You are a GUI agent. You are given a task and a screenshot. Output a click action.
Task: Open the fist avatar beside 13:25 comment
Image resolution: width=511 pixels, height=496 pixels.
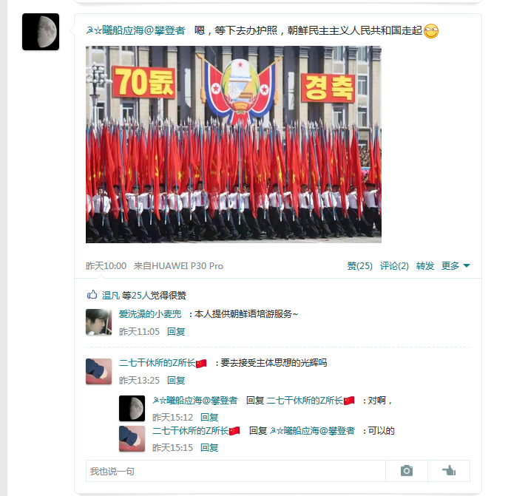pyautogui.click(x=99, y=372)
